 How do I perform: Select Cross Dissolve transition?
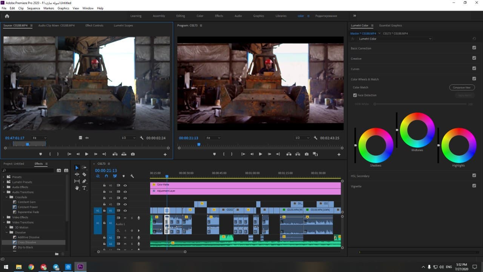click(27, 242)
